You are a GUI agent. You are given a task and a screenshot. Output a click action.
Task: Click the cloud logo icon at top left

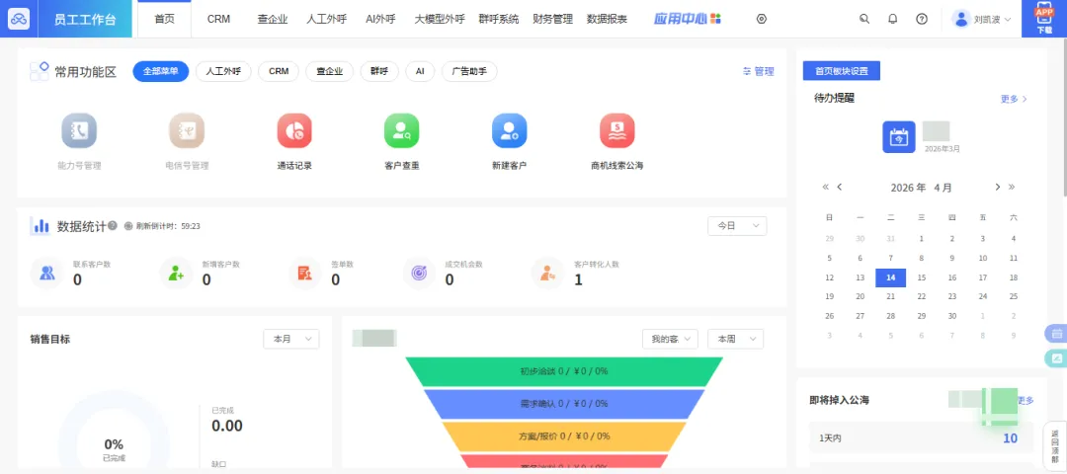click(19, 19)
